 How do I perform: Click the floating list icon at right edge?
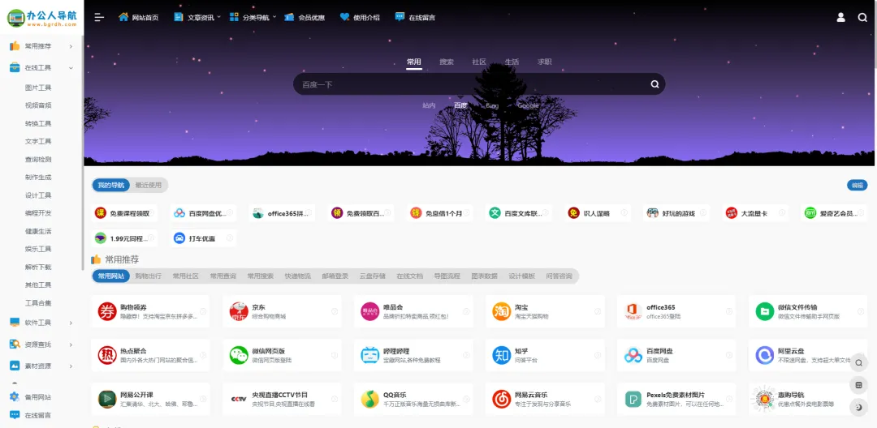[x=859, y=385]
